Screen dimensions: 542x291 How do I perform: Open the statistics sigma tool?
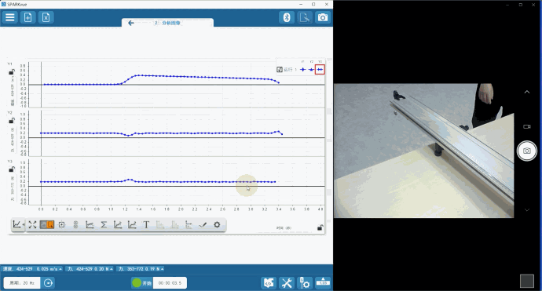coord(104,225)
